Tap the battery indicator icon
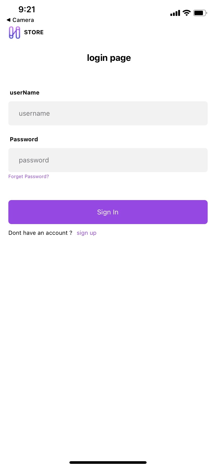The image size is (216, 468). [x=200, y=13]
